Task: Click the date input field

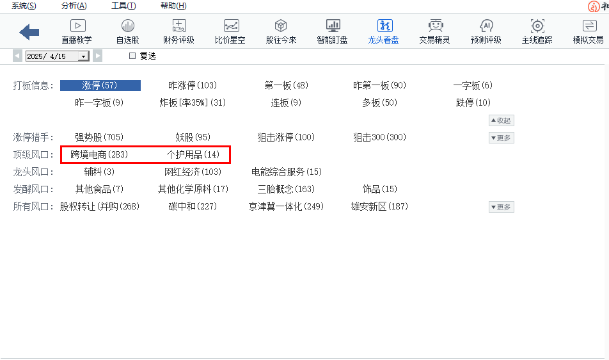Action: point(51,56)
